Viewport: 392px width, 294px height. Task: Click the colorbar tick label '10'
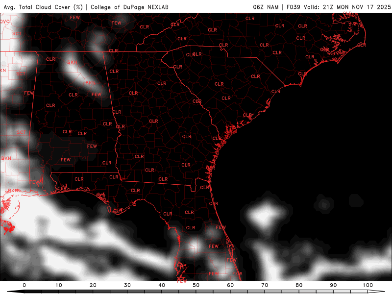(58, 285)
